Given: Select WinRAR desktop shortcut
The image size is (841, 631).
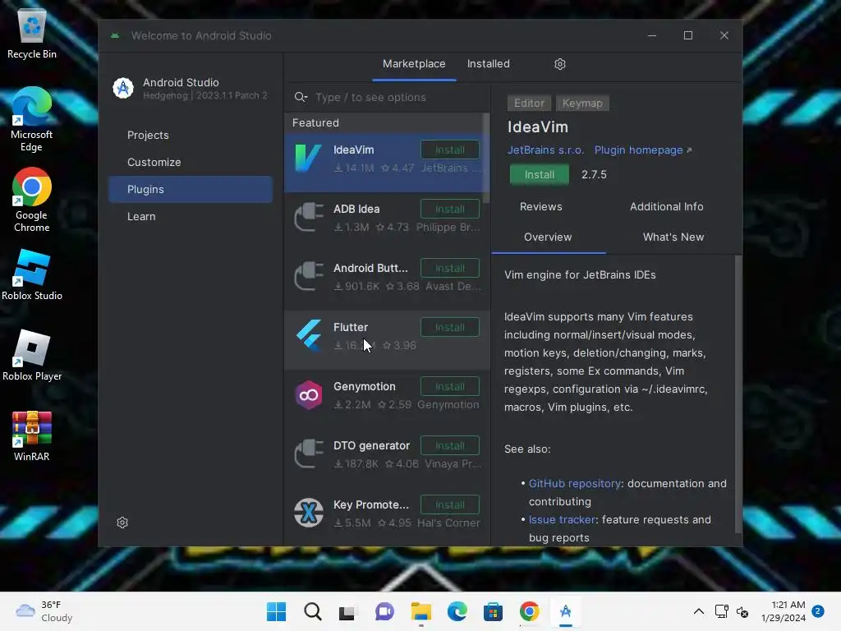Looking at the screenshot, I should pos(32,436).
